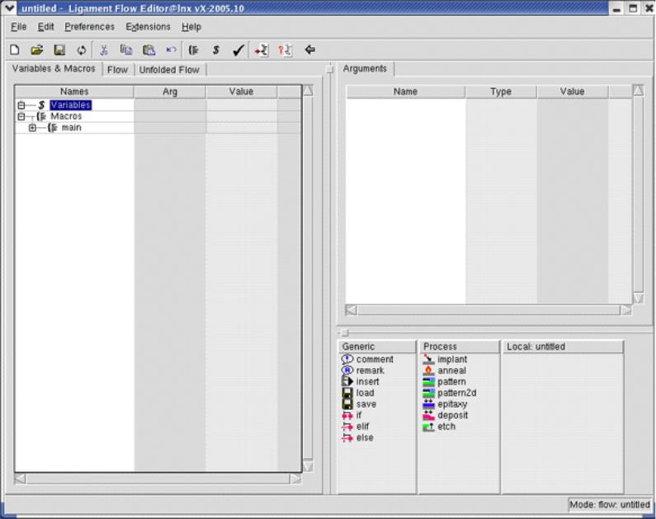Select the implant process command
This screenshot has height=519, width=656.
445,359
